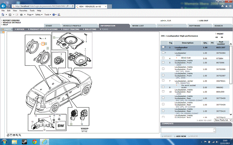Open the FAULT TRACING section
The image size is (233, 145).
pyautogui.click(x=70, y=29)
